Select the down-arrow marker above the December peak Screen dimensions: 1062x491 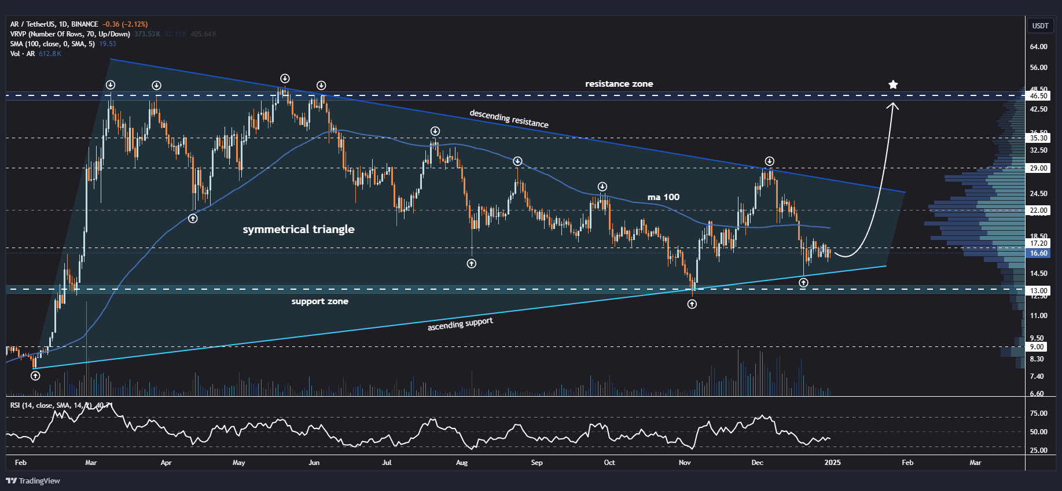tap(769, 161)
